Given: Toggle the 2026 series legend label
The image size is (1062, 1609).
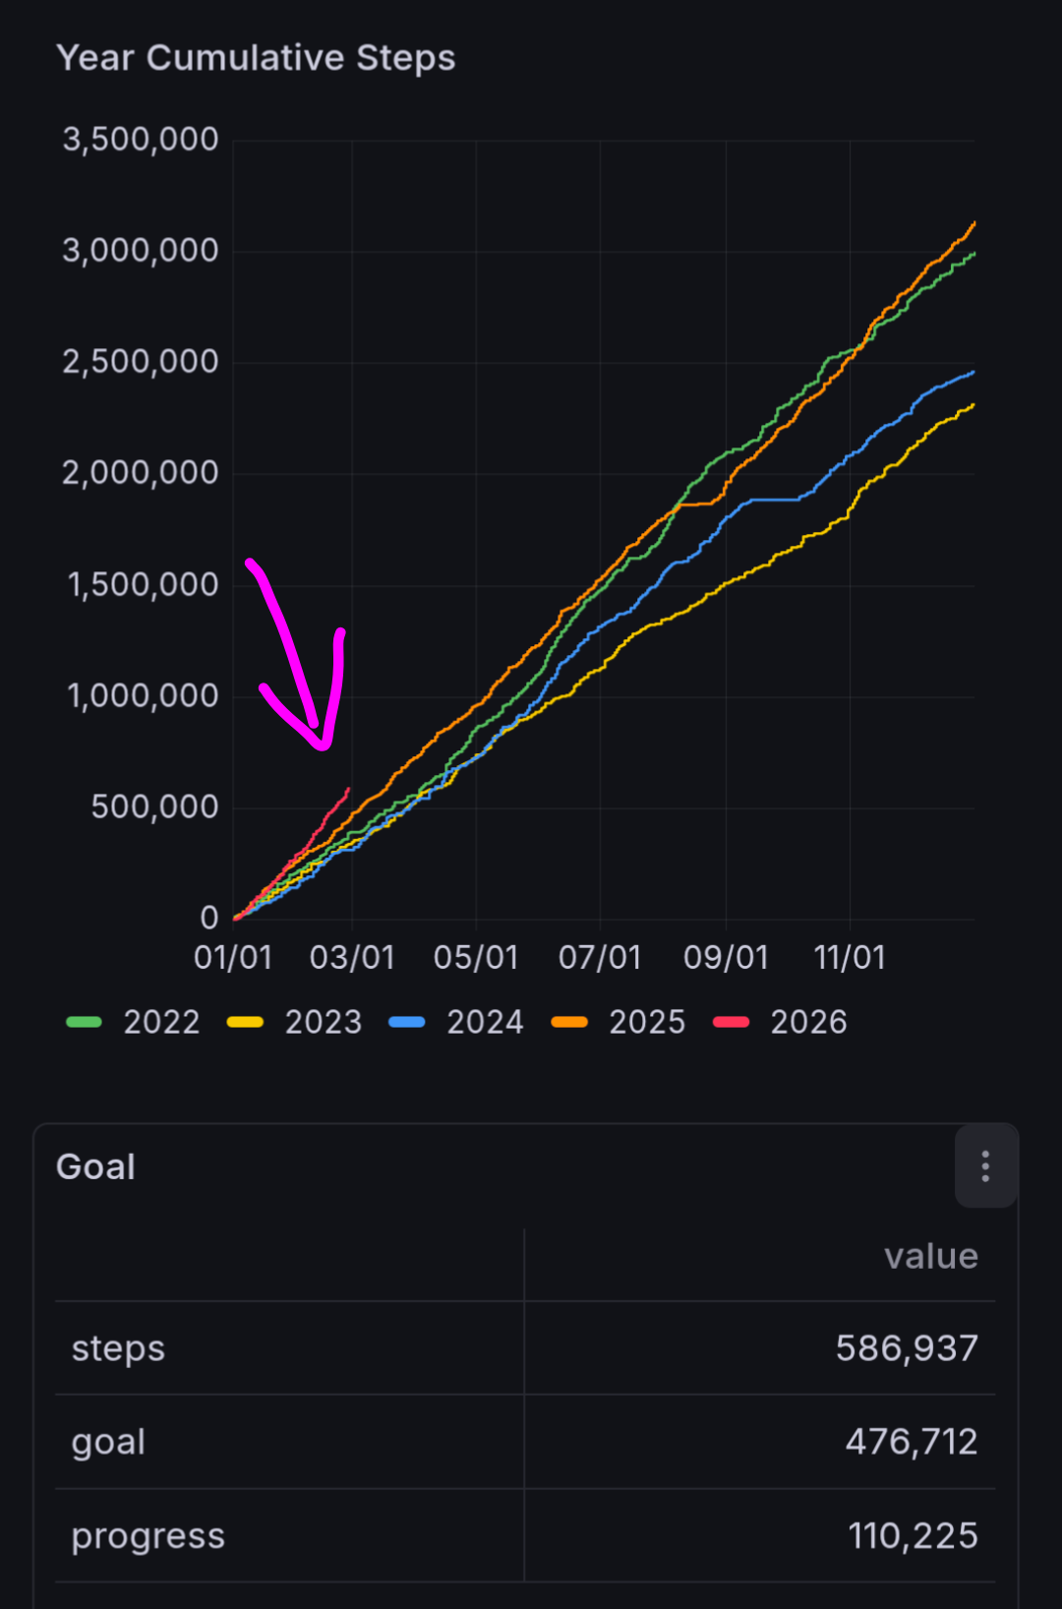Looking at the screenshot, I should coord(808,1022).
